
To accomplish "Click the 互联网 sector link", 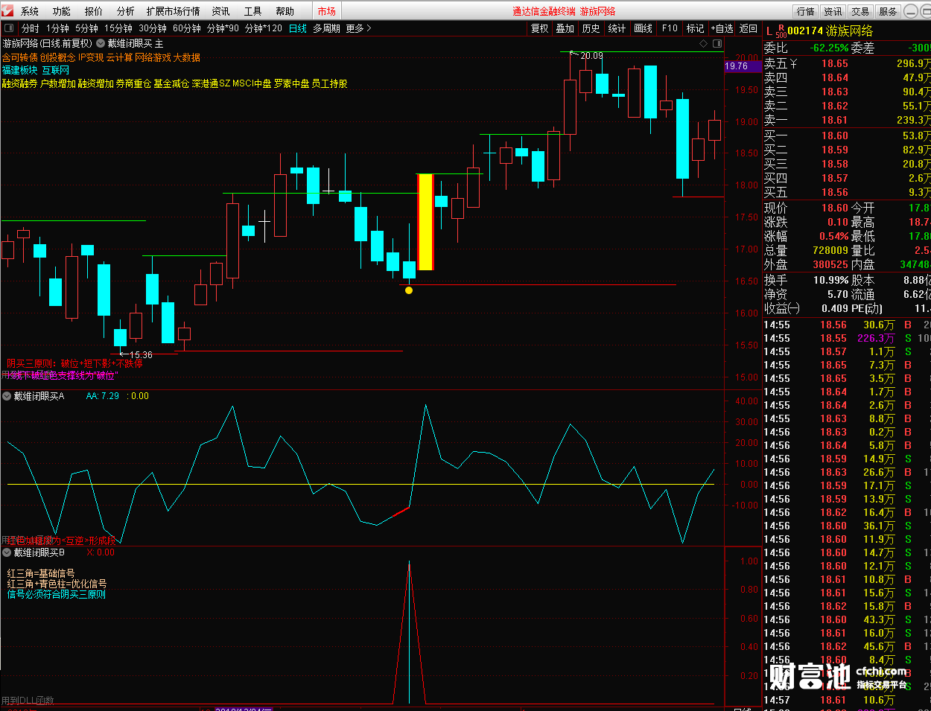I will click(x=56, y=70).
